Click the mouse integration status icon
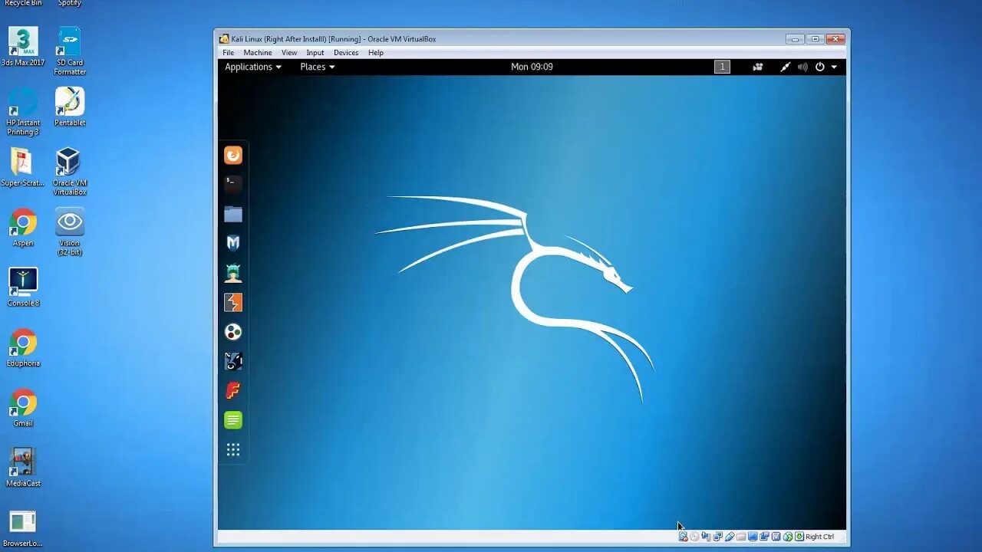This screenshot has height=552, width=982. [x=788, y=537]
